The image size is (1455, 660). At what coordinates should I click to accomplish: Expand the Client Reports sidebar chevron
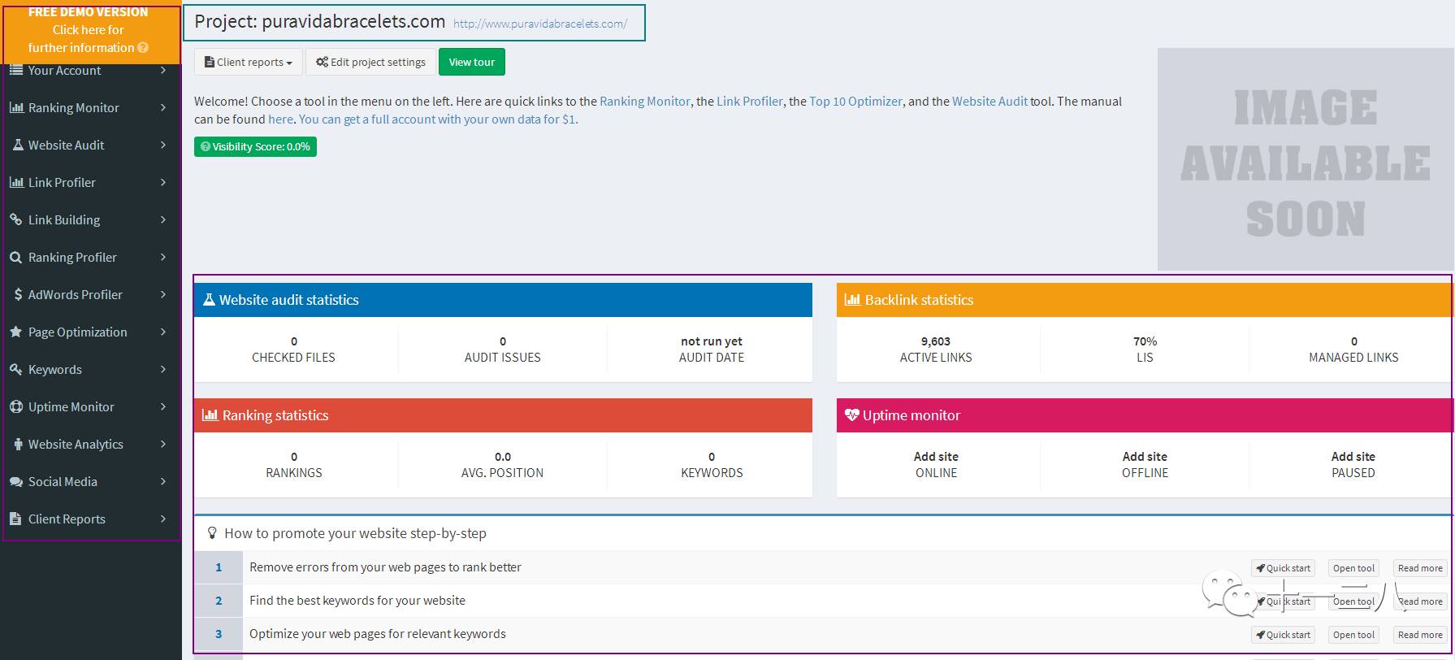coord(163,519)
